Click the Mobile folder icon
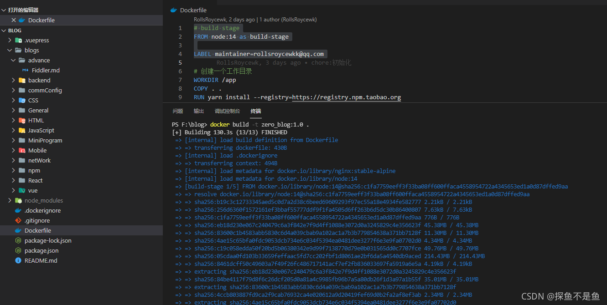Screen dimensions: 607x305 point(22,150)
